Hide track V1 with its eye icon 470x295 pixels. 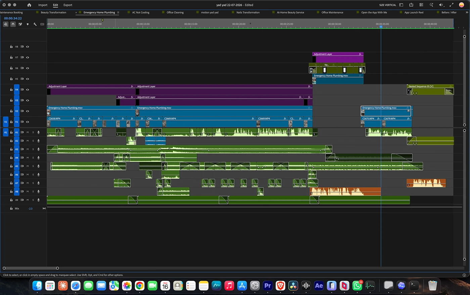(x=28, y=122)
